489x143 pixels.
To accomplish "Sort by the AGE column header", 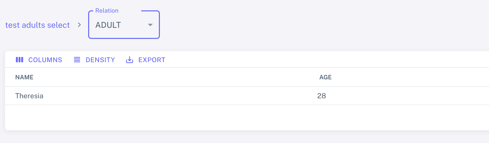I will (325, 77).
